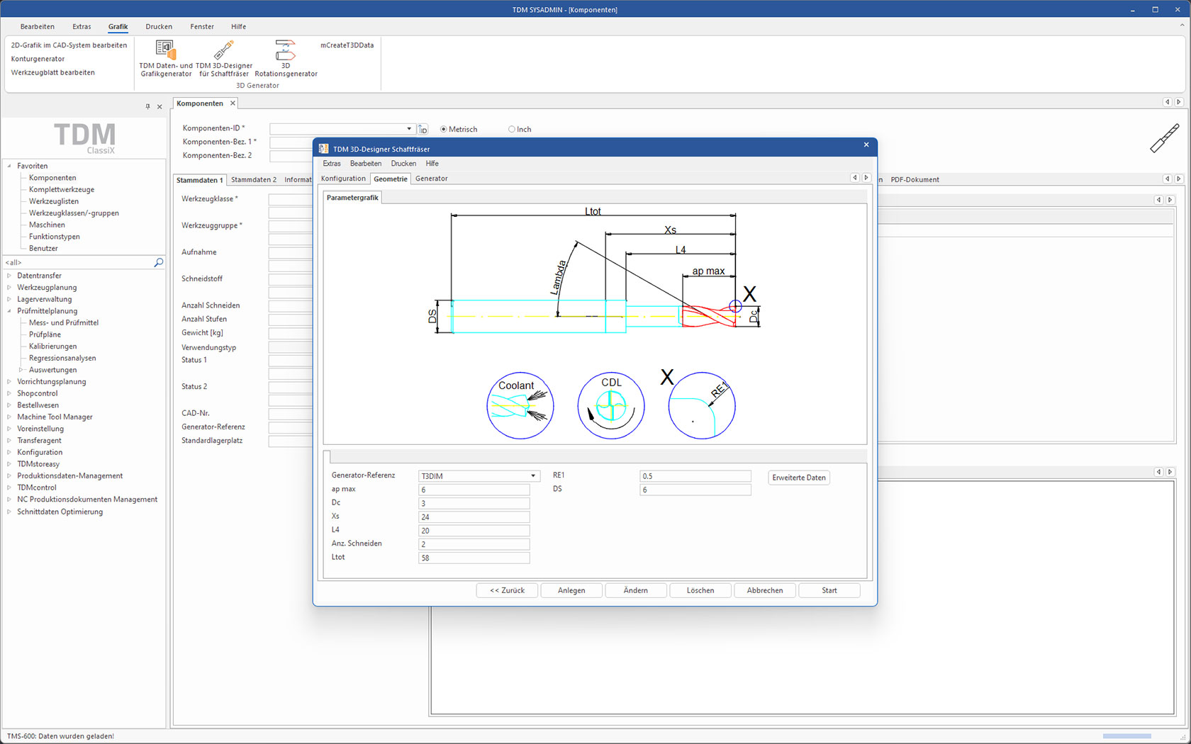Screen dimensions: 1191x744
Task: Open the 3D Rotationsgenerator
Action: (286, 58)
